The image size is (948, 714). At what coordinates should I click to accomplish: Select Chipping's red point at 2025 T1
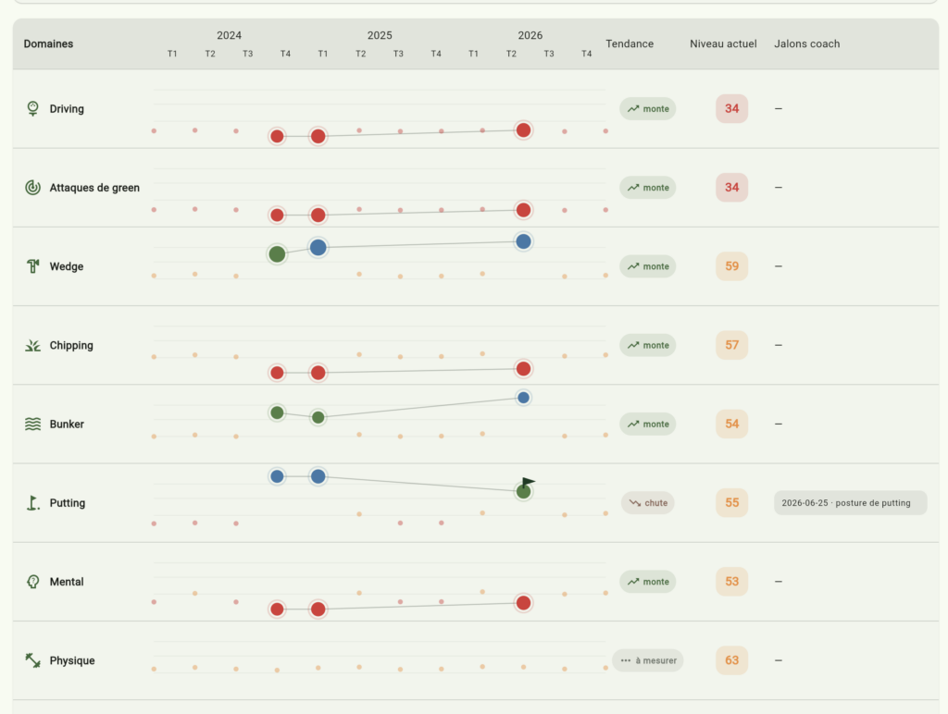318,373
